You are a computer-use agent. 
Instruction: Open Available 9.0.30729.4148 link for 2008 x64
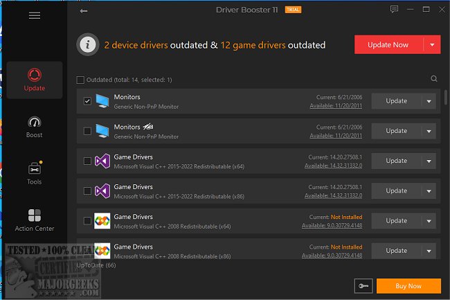click(332, 225)
